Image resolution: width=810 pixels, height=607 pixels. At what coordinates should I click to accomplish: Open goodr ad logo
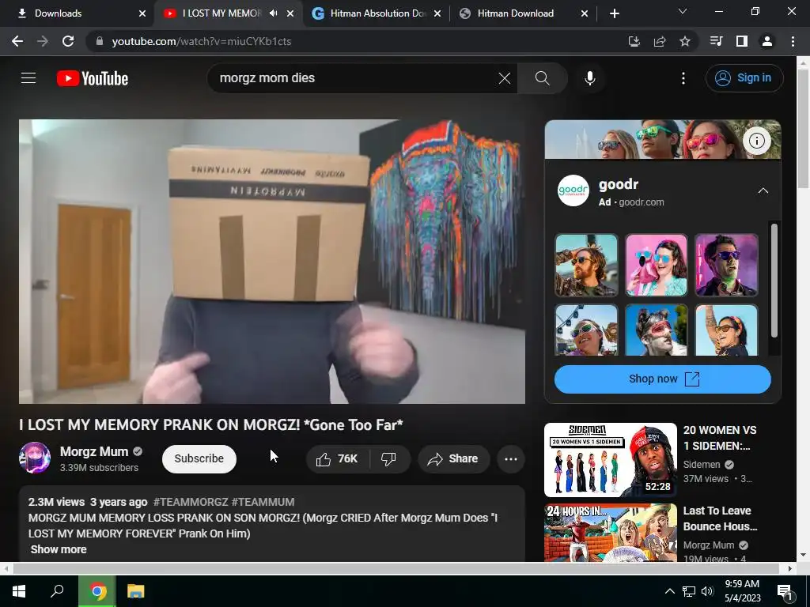tap(573, 191)
